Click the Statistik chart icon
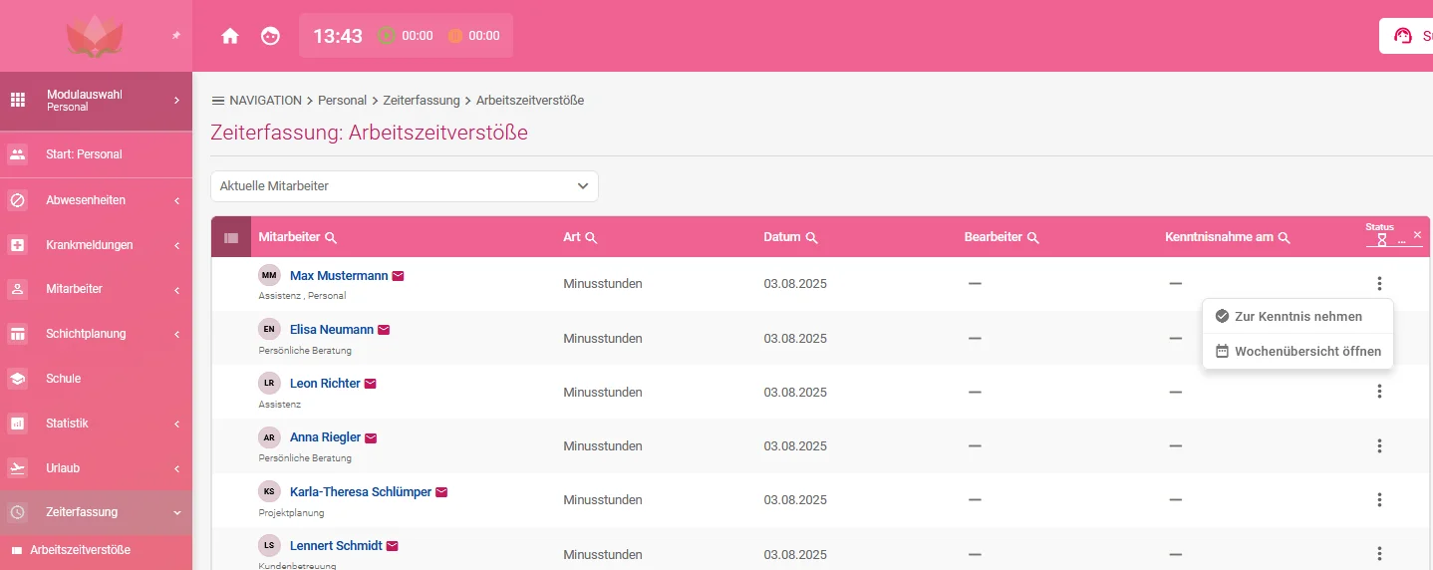This screenshot has height=570, width=1433. pyautogui.click(x=17, y=424)
